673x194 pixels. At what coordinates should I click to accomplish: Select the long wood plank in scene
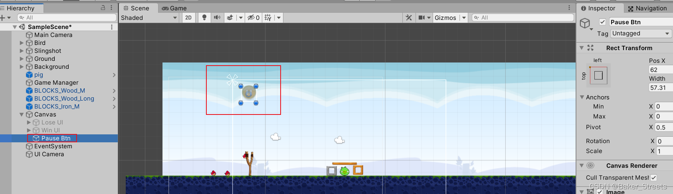pyautogui.click(x=344, y=163)
